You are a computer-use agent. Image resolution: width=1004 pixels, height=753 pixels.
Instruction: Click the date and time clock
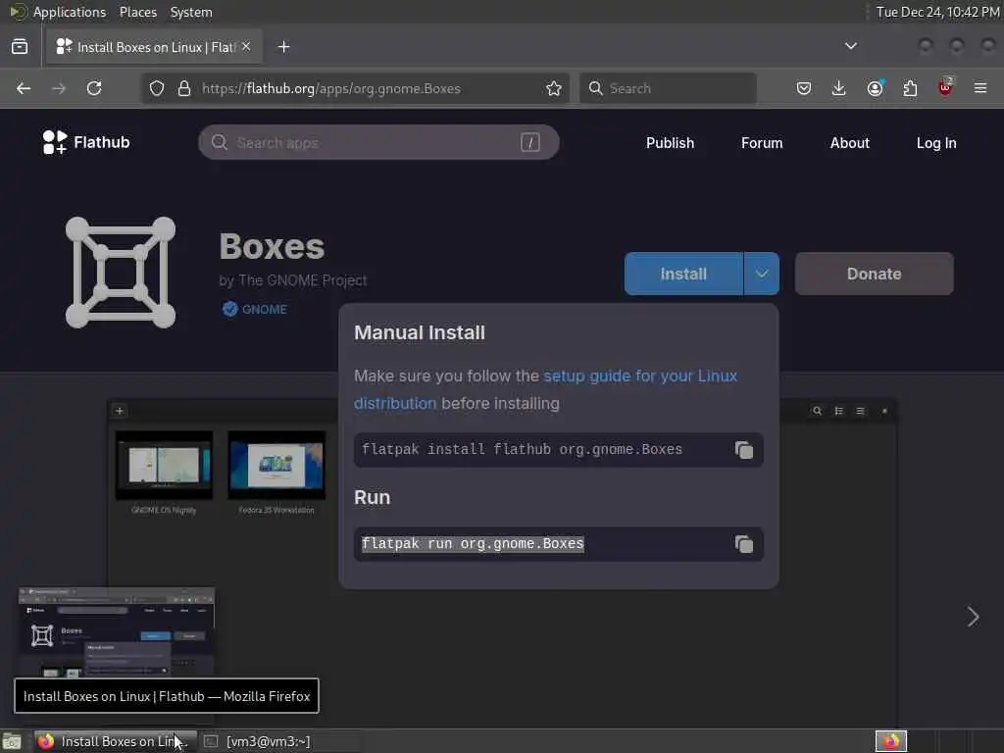point(938,12)
